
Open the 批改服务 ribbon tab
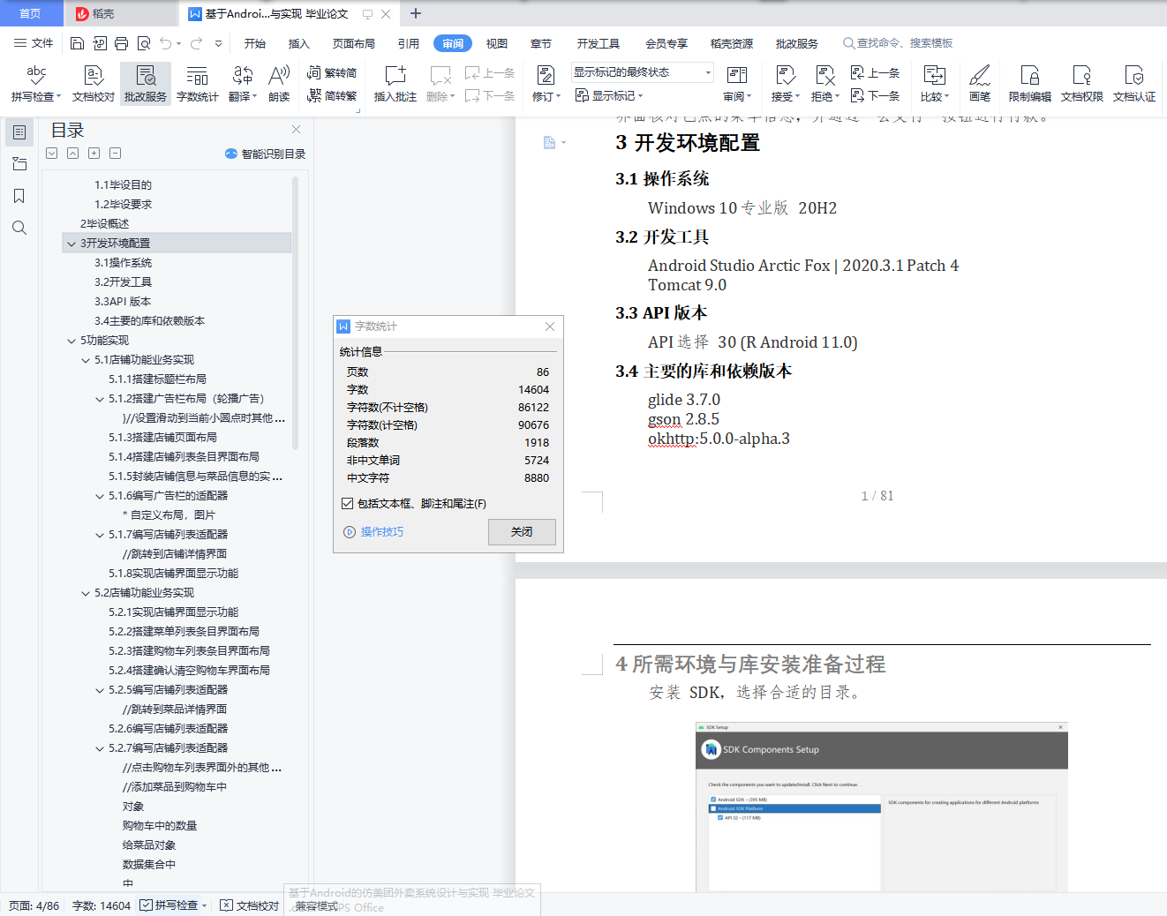pyautogui.click(x=797, y=43)
